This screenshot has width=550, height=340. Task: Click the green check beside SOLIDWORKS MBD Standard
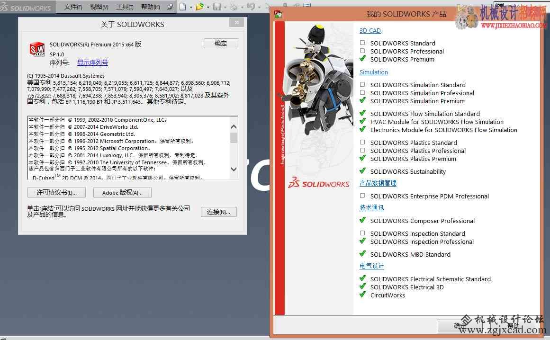click(363, 253)
